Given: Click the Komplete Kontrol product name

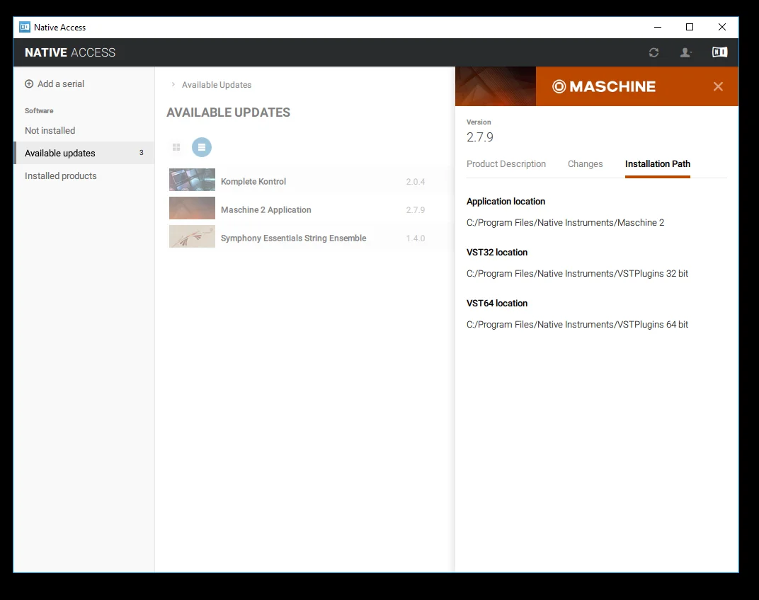Looking at the screenshot, I should pyautogui.click(x=253, y=181).
